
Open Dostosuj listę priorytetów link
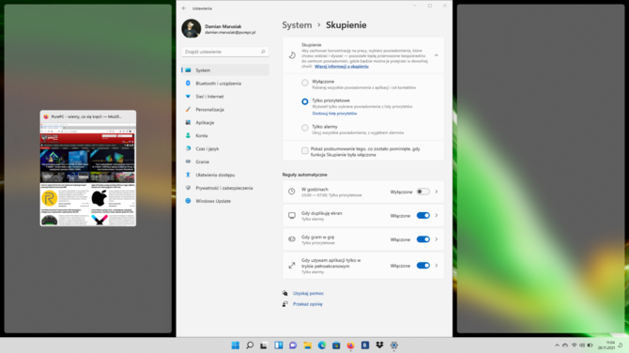(334, 114)
